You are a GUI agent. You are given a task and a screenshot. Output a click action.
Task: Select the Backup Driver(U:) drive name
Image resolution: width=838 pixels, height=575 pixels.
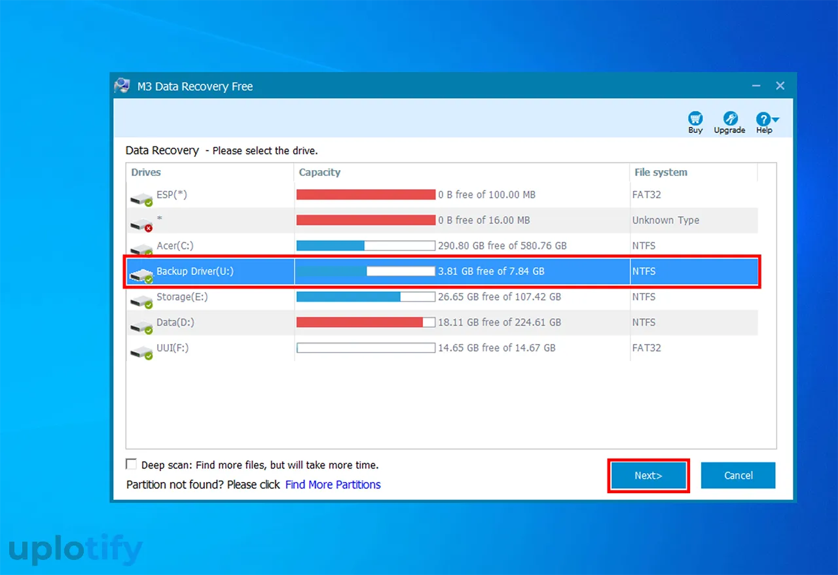coord(194,271)
